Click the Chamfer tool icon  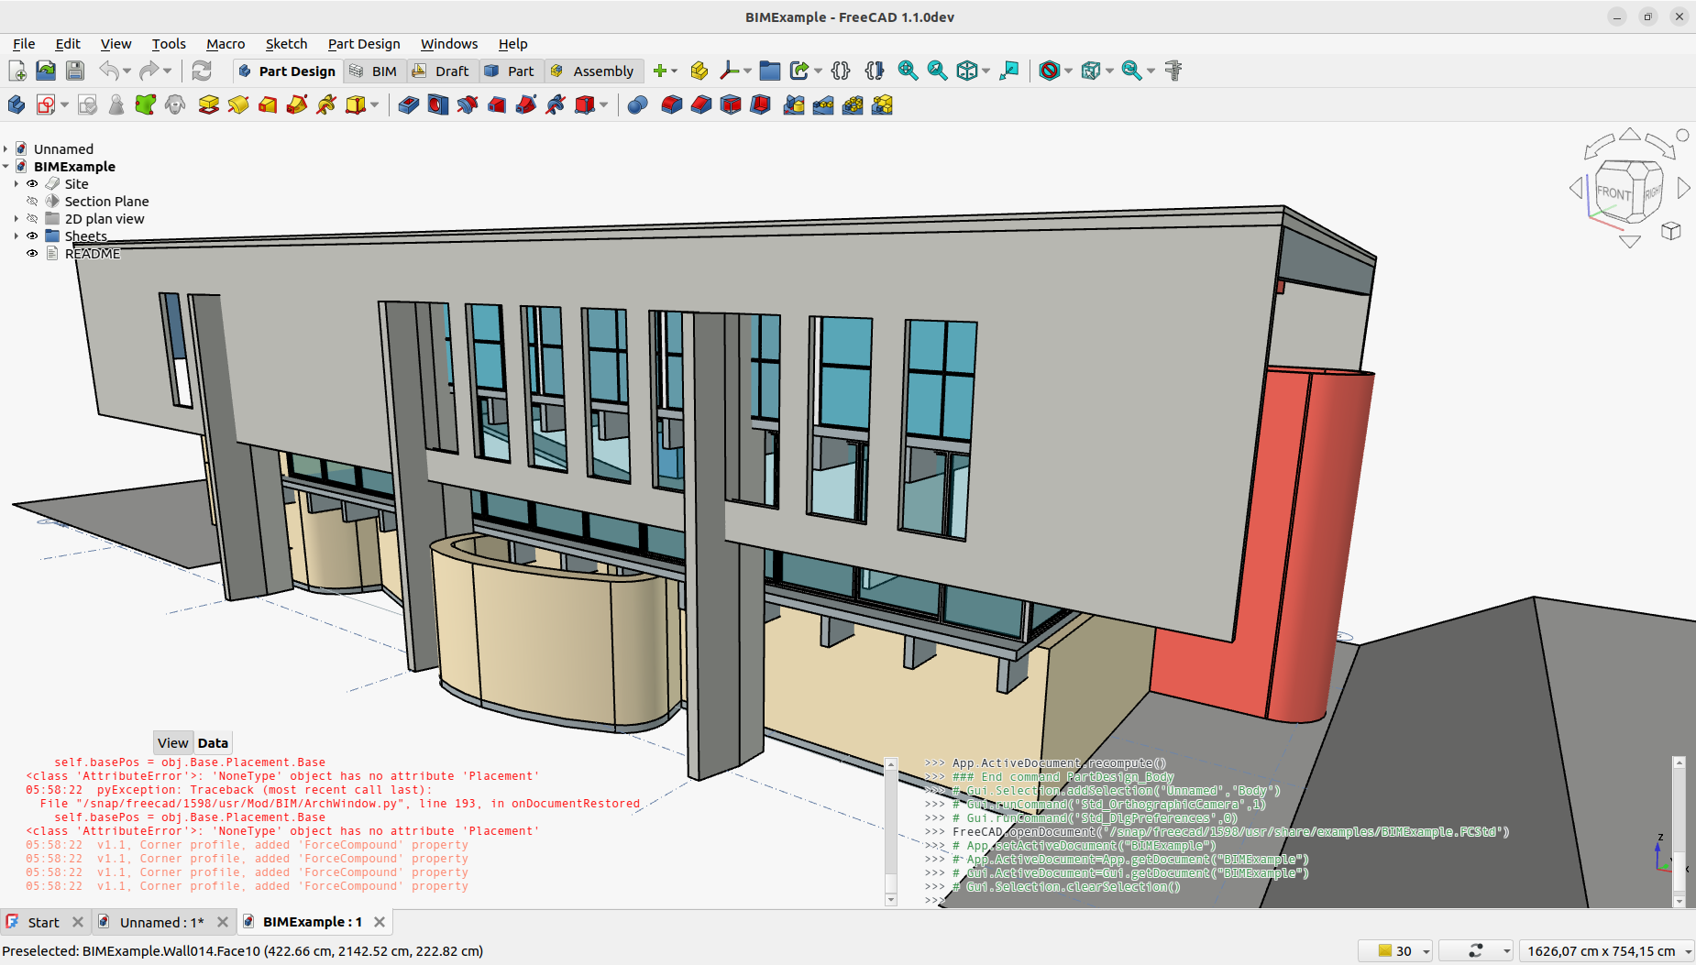click(x=701, y=104)
